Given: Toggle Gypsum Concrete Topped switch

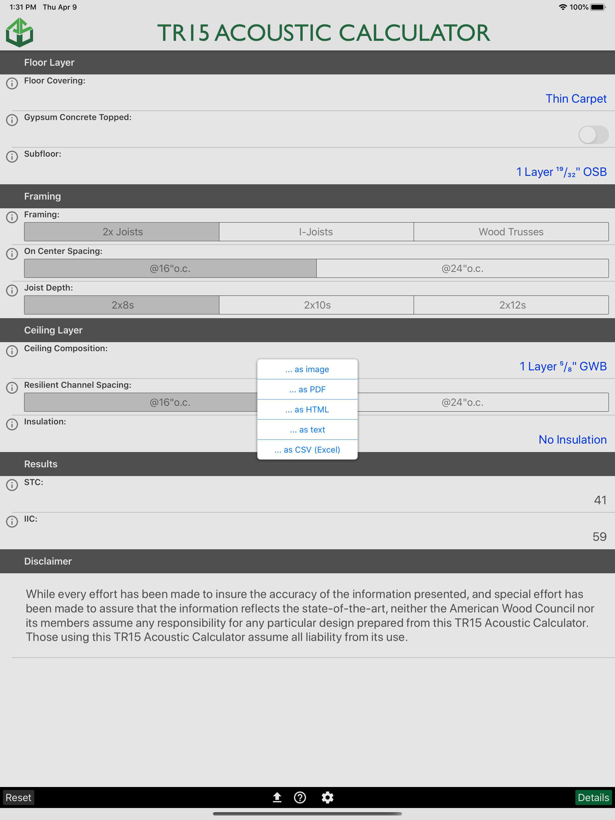Looking at the screenshot, I should point(593,135).
